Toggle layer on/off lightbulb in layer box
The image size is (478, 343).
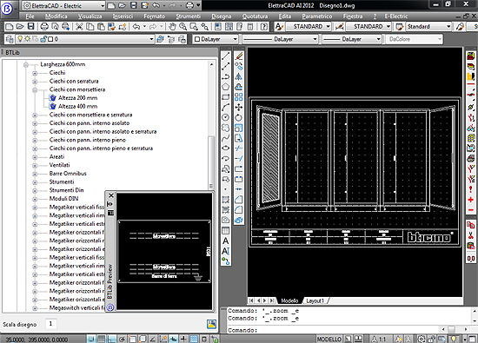pos(20,39)
